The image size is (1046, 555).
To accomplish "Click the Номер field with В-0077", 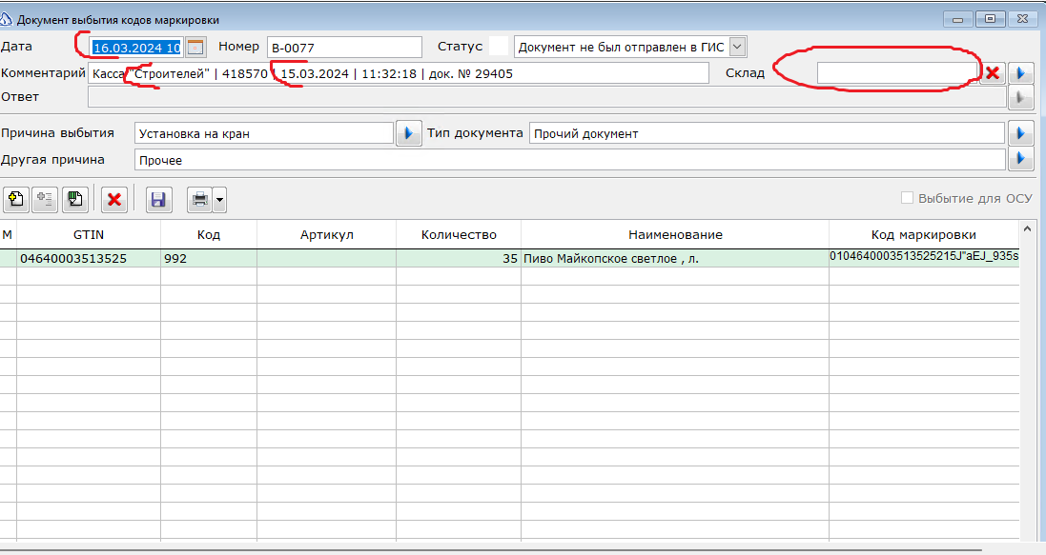I will [x=344, y=48].
